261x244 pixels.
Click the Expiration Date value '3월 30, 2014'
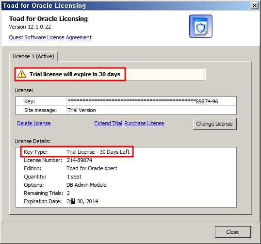[82, 201]
